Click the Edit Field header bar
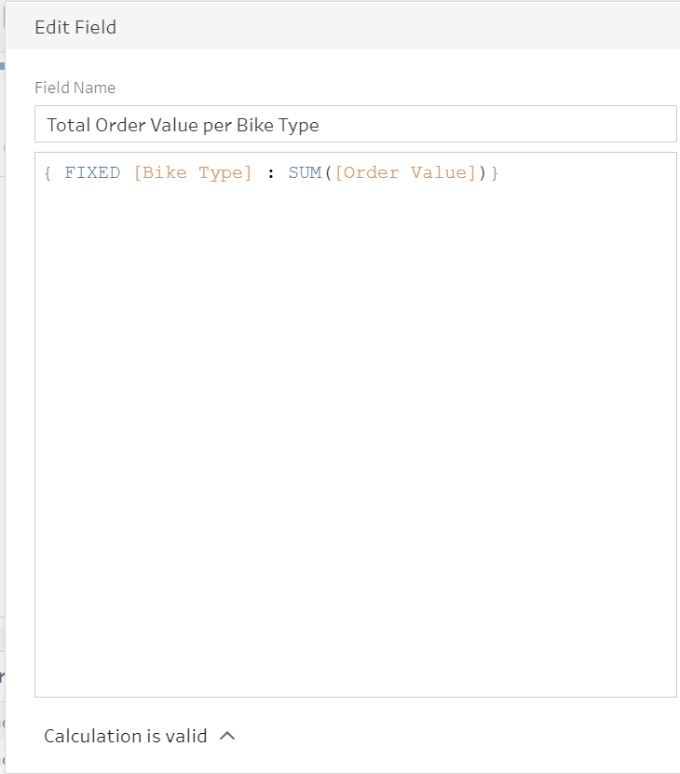 373,27
